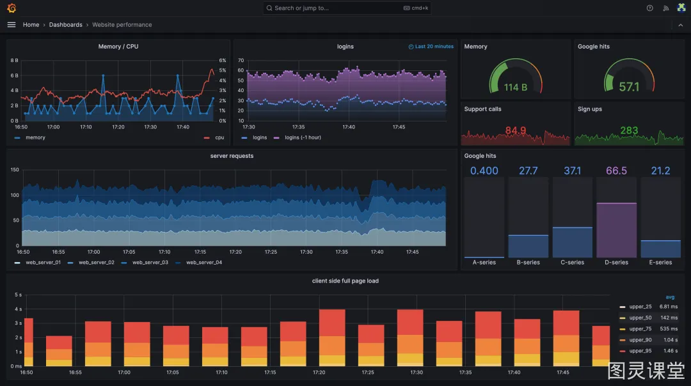Open the help question mark icon

coord(649,8)
